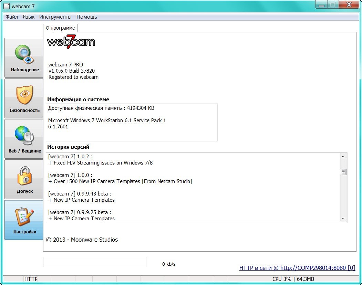Click the HTTP status bar entry
This screenshot has height=285, width=362.
pyautogui.click(x=31, y=279)
